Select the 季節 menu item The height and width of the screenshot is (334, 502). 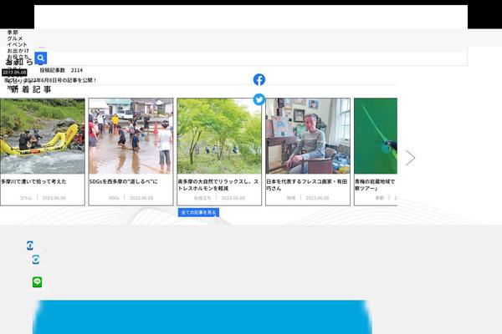coord(13,33)
